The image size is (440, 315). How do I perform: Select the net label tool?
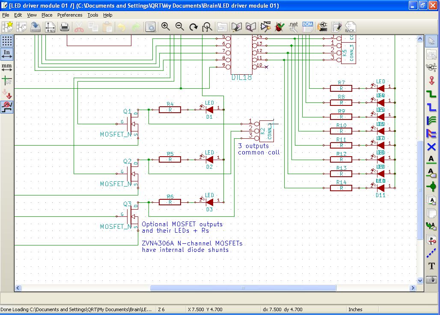(431, 160)
